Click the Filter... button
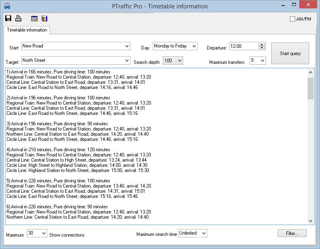Image resolution: width=320 pixels, height=249 pixels. [292, 233]
